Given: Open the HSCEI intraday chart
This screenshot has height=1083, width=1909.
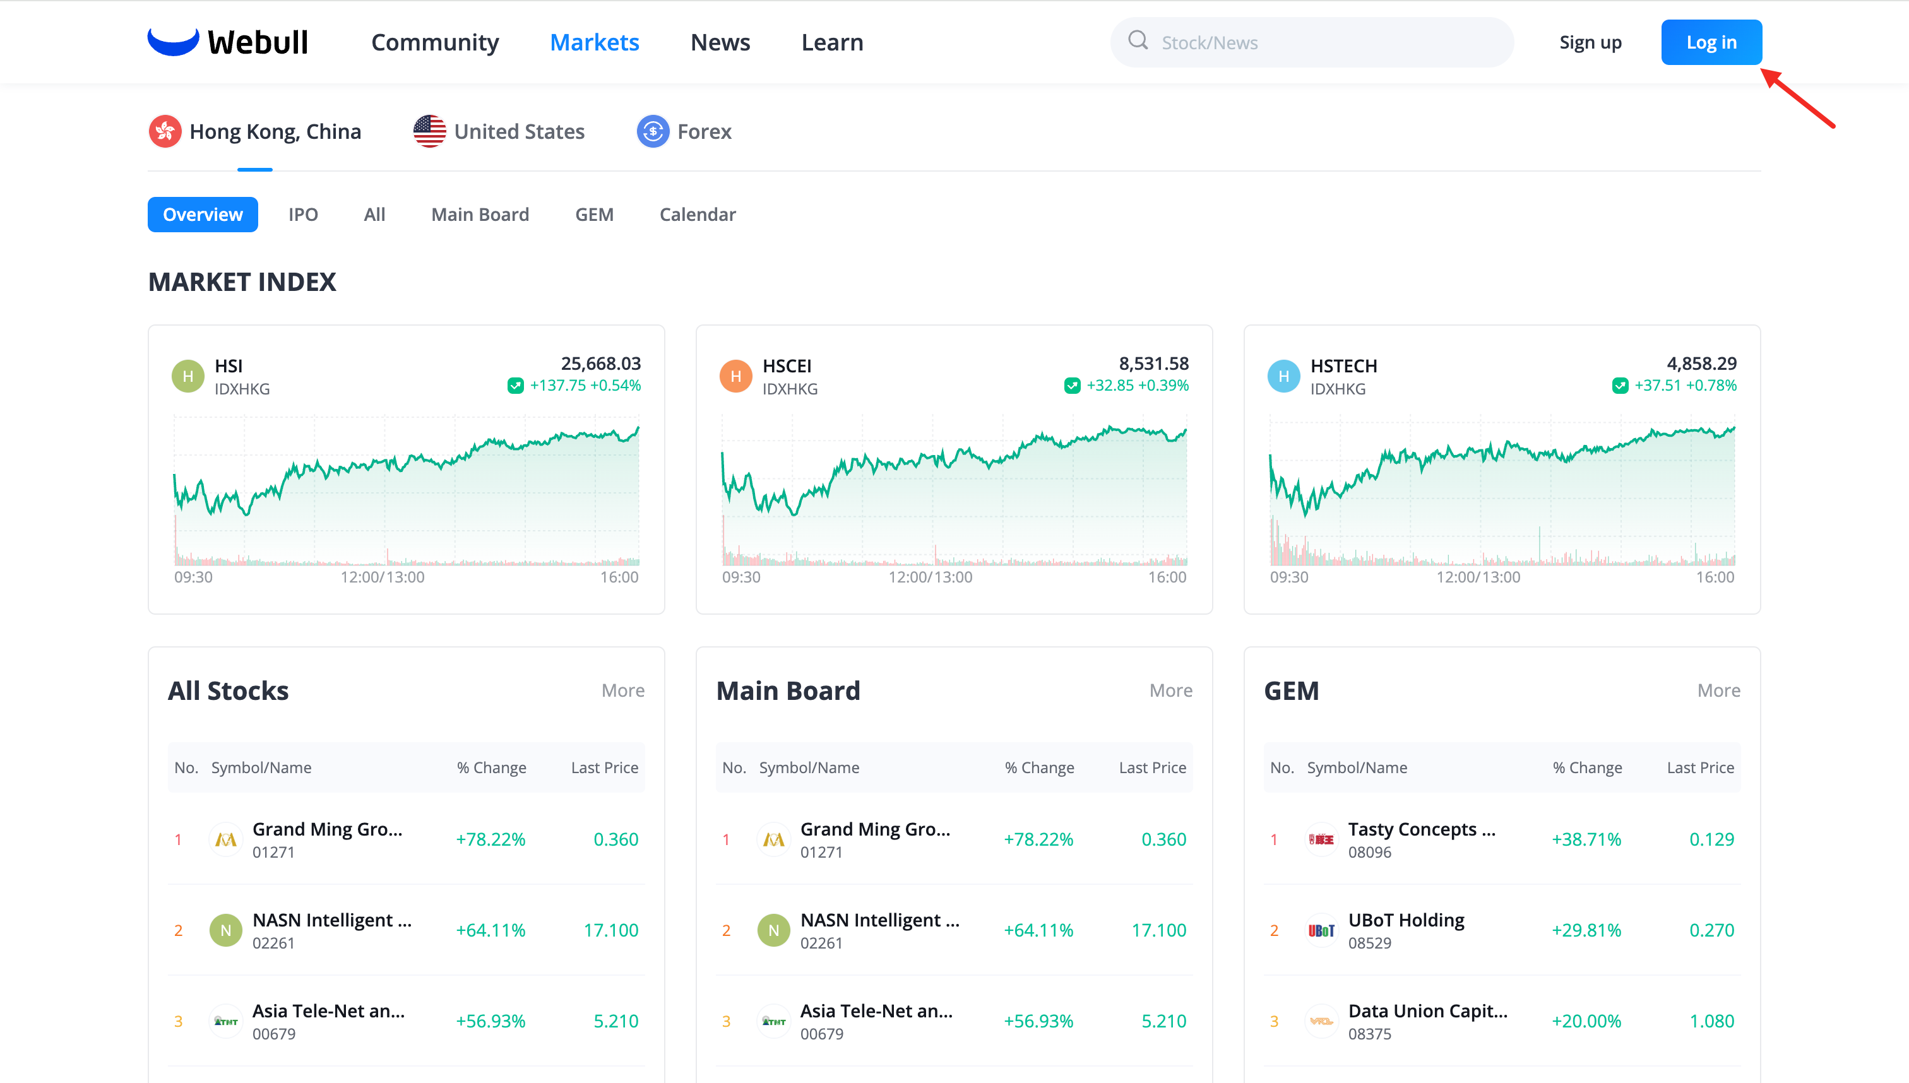Looking at the screenshot, I should tap(954, 491).
